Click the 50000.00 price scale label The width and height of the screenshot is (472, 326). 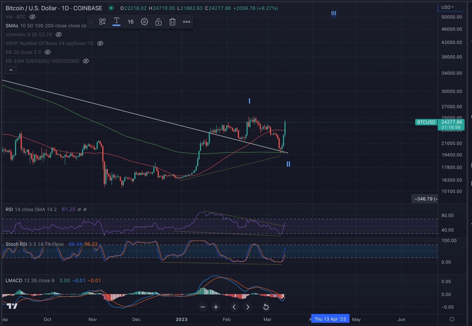(452, 17)
